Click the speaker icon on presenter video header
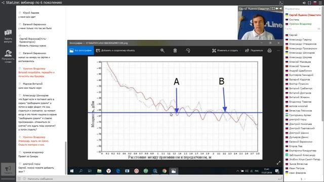 pos(280,9)
